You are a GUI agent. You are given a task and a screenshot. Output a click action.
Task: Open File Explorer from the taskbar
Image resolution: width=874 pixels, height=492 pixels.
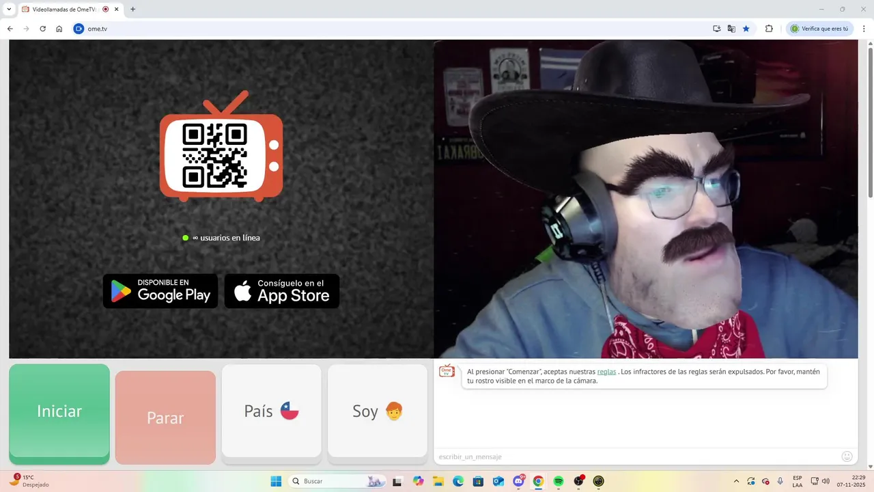pos(438,481)
